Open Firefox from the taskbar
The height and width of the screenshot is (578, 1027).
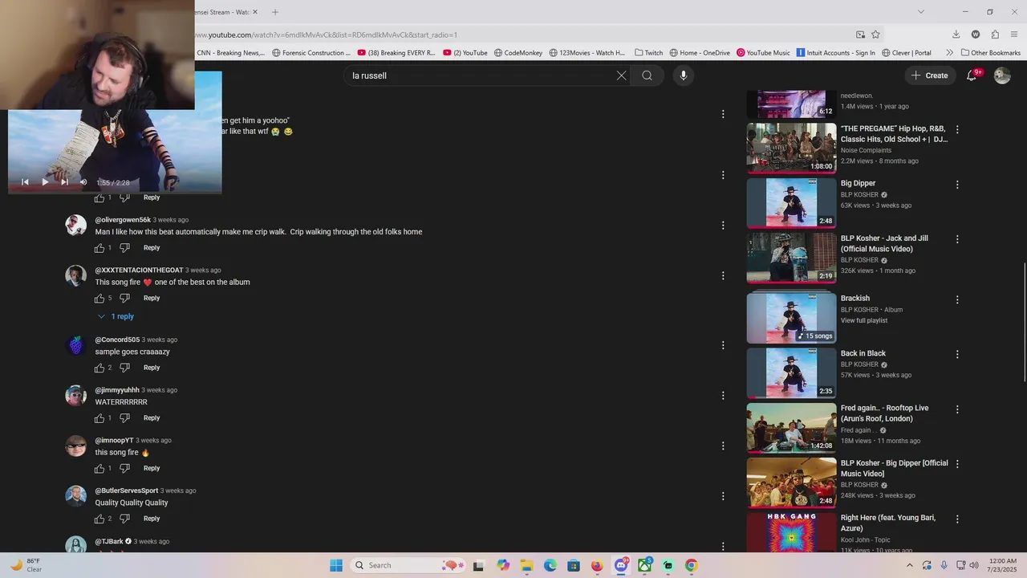point(597,565)
